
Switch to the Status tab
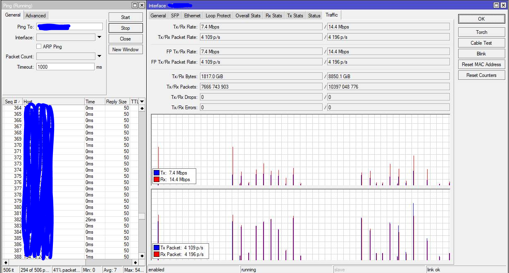[x=314, y=16]
